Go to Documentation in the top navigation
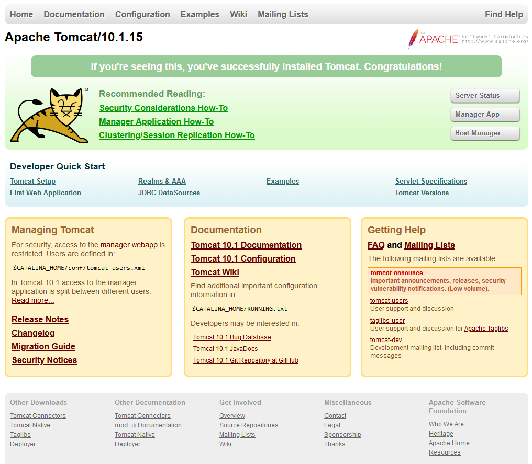 [74, 15]
